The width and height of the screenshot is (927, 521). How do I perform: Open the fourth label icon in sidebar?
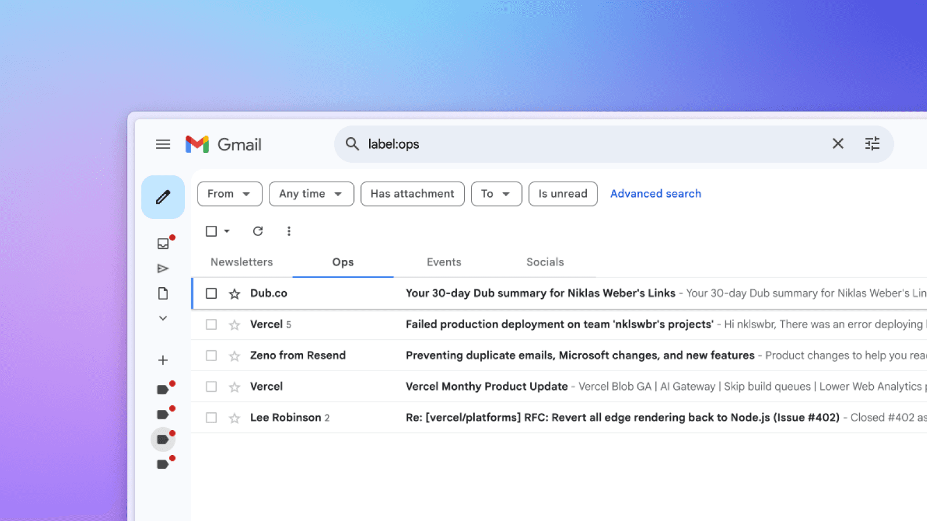tap(163, 464)
